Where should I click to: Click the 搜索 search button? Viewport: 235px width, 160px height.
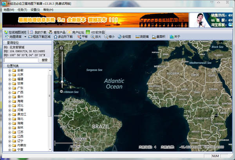point(45,60)
